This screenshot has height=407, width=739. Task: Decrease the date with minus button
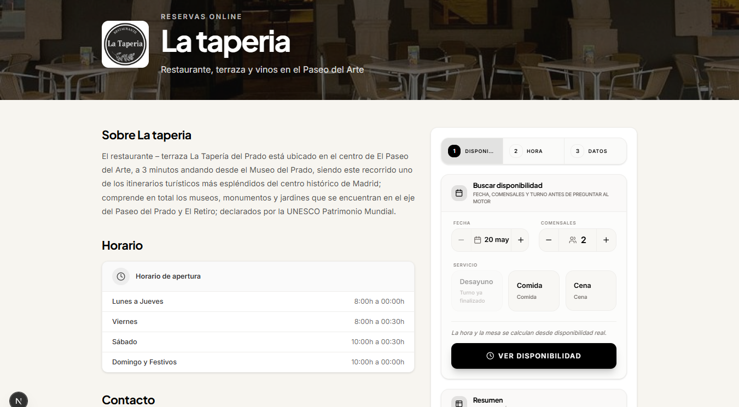tap(461, 240)
